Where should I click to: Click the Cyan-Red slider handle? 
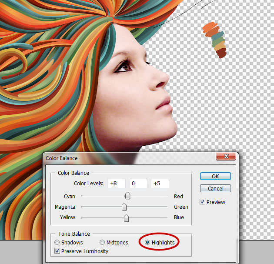click(127, 196)
